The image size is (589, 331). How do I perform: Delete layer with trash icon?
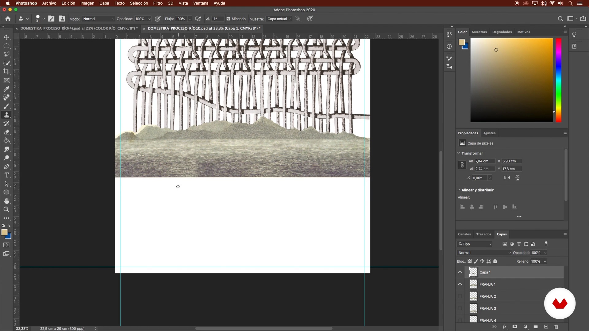pos(556,327)
